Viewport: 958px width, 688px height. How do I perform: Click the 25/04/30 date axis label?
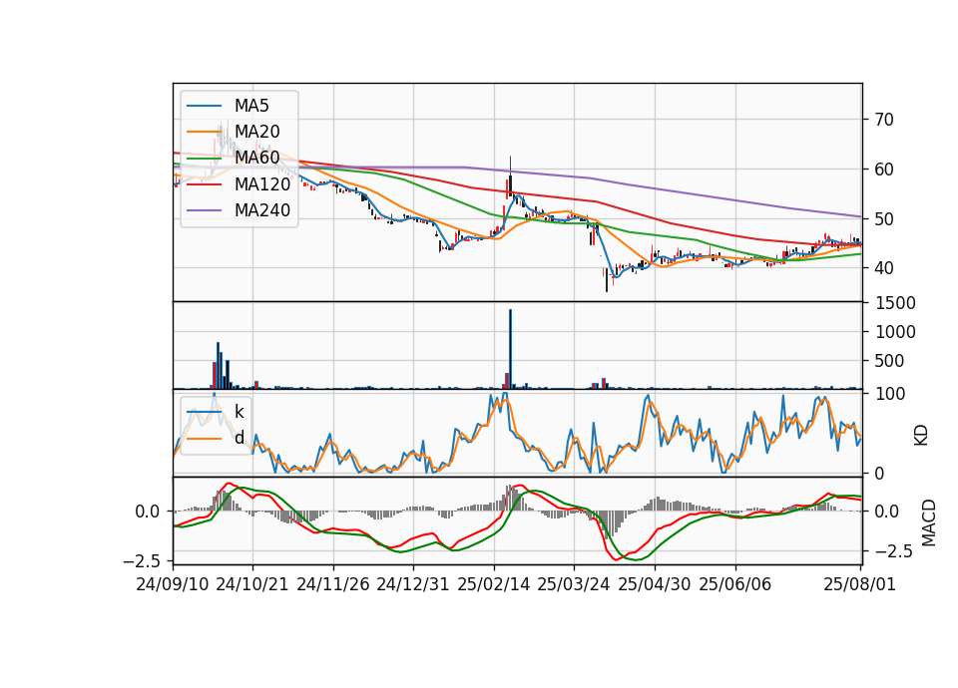655,584
